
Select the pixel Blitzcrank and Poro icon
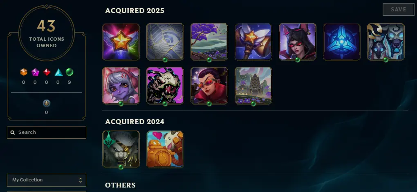point(165,149)
